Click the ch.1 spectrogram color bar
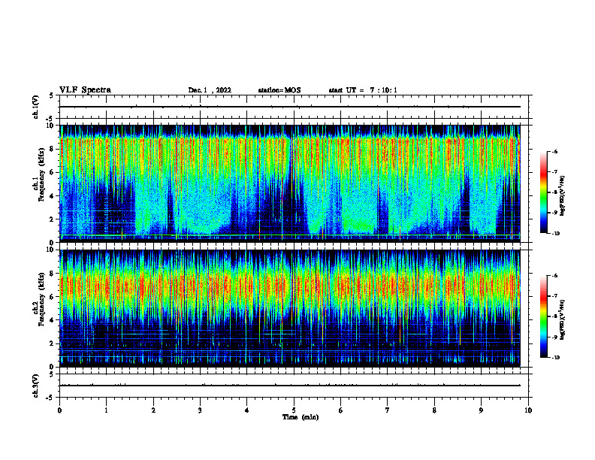 [x=543, y=192]
